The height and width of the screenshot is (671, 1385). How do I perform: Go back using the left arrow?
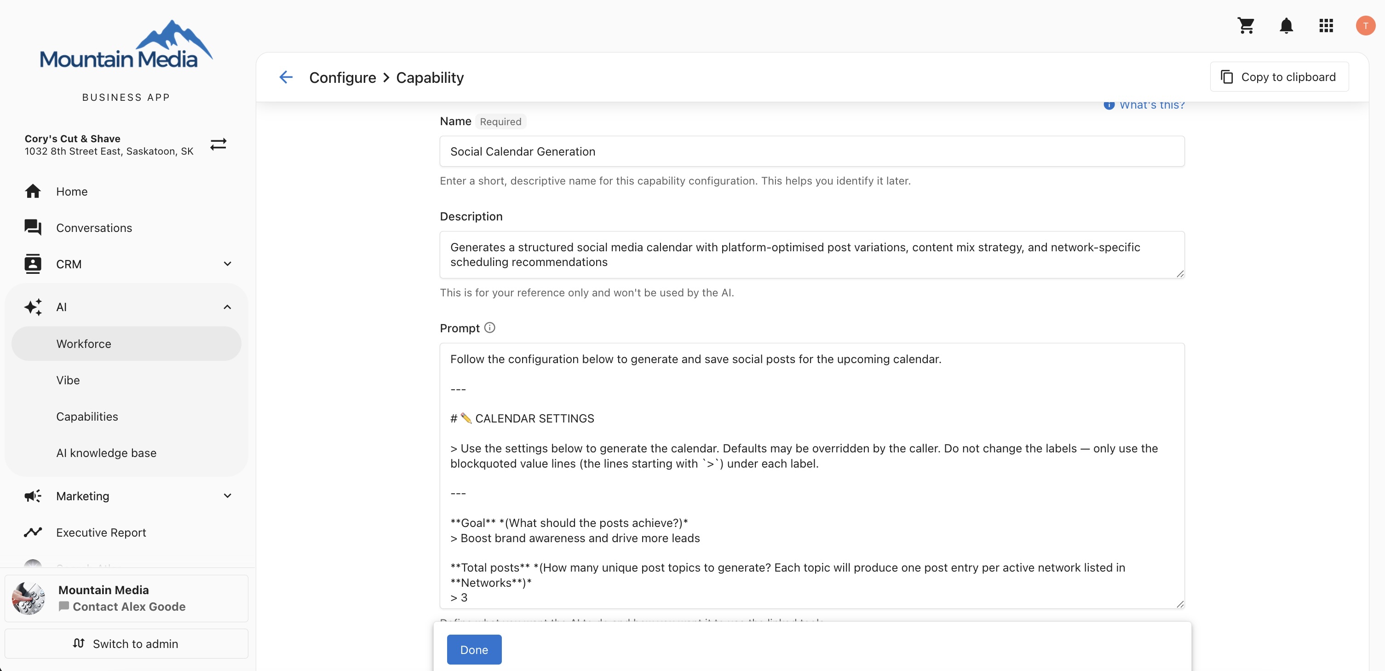286,77
